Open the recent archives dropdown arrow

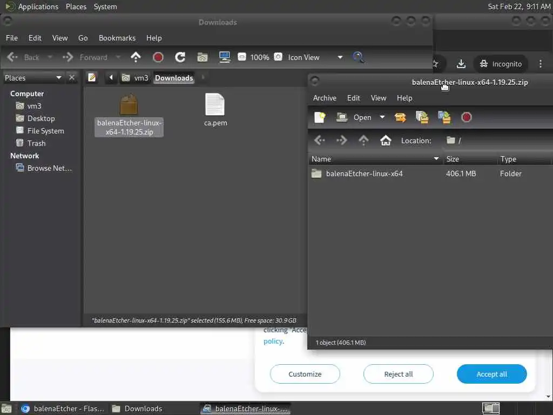[382, 117]
